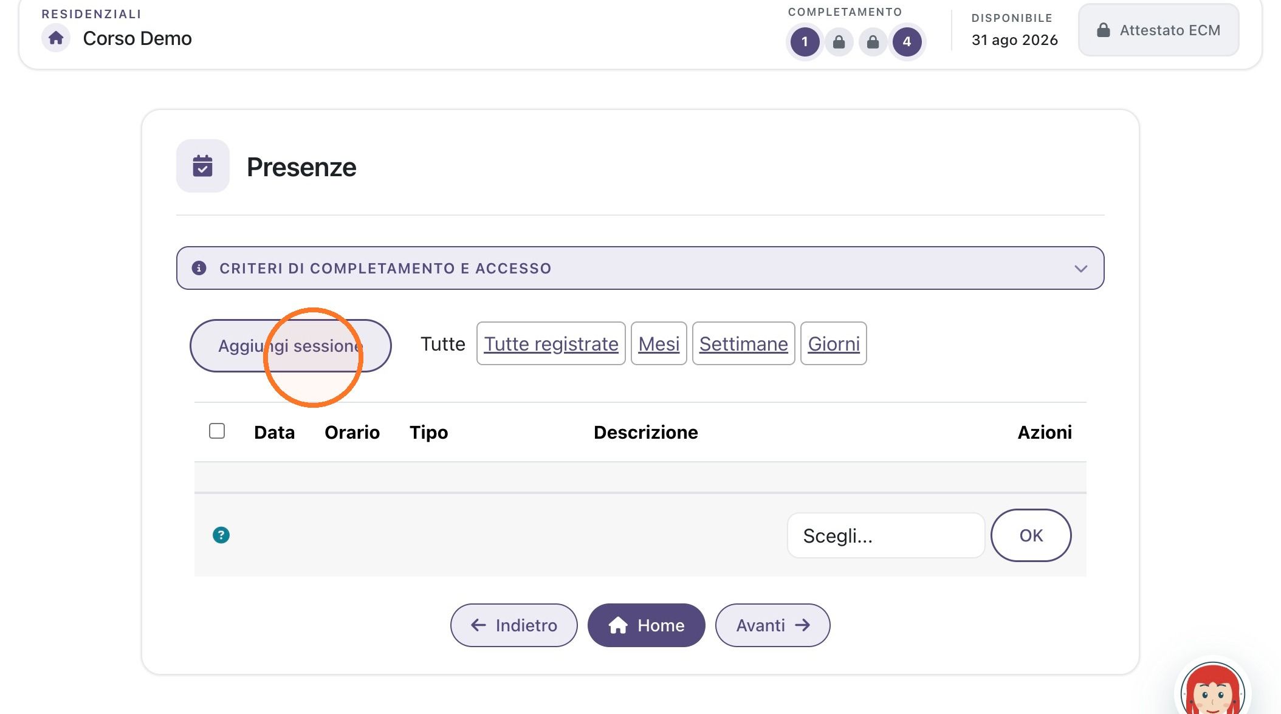Go back with Indietro button
This screenshot has width=1281, height=714.
coord(514,625)
